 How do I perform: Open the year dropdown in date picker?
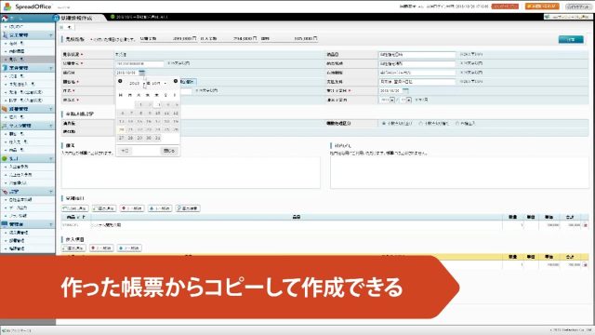click(x=137, y=83)
